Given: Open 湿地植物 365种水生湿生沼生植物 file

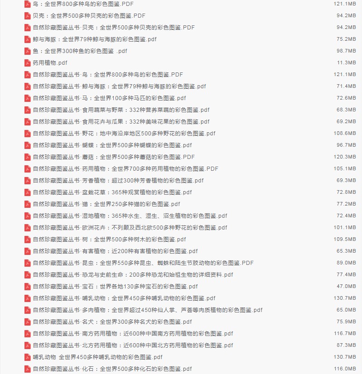Looking at the screenshot, I should (130, 216).
